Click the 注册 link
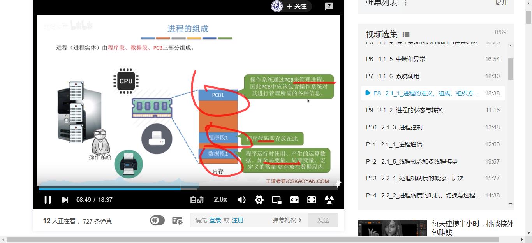The image size is (532, 243). 238,220
